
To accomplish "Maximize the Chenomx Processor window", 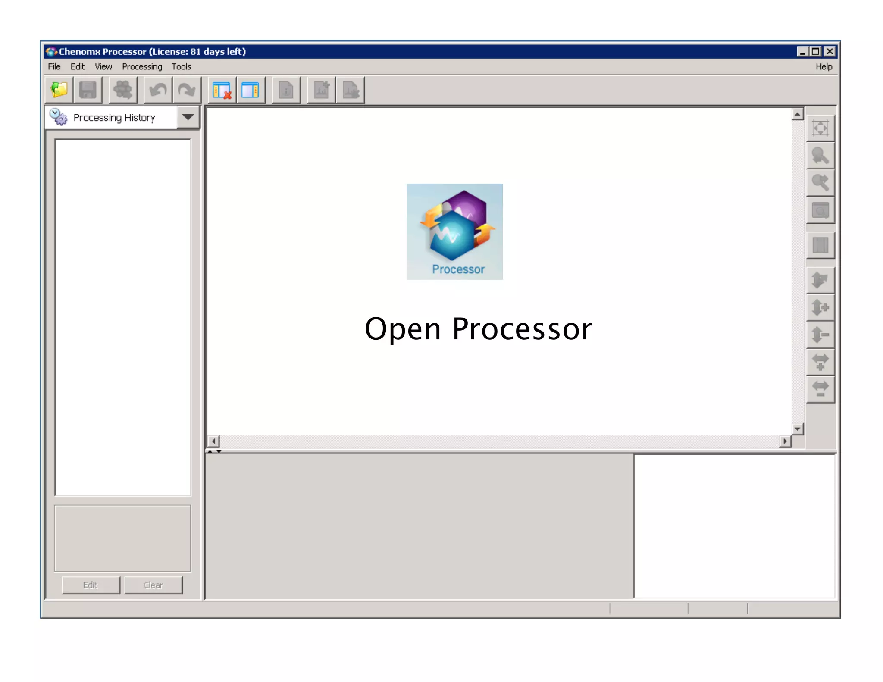I will coord(815,52).
